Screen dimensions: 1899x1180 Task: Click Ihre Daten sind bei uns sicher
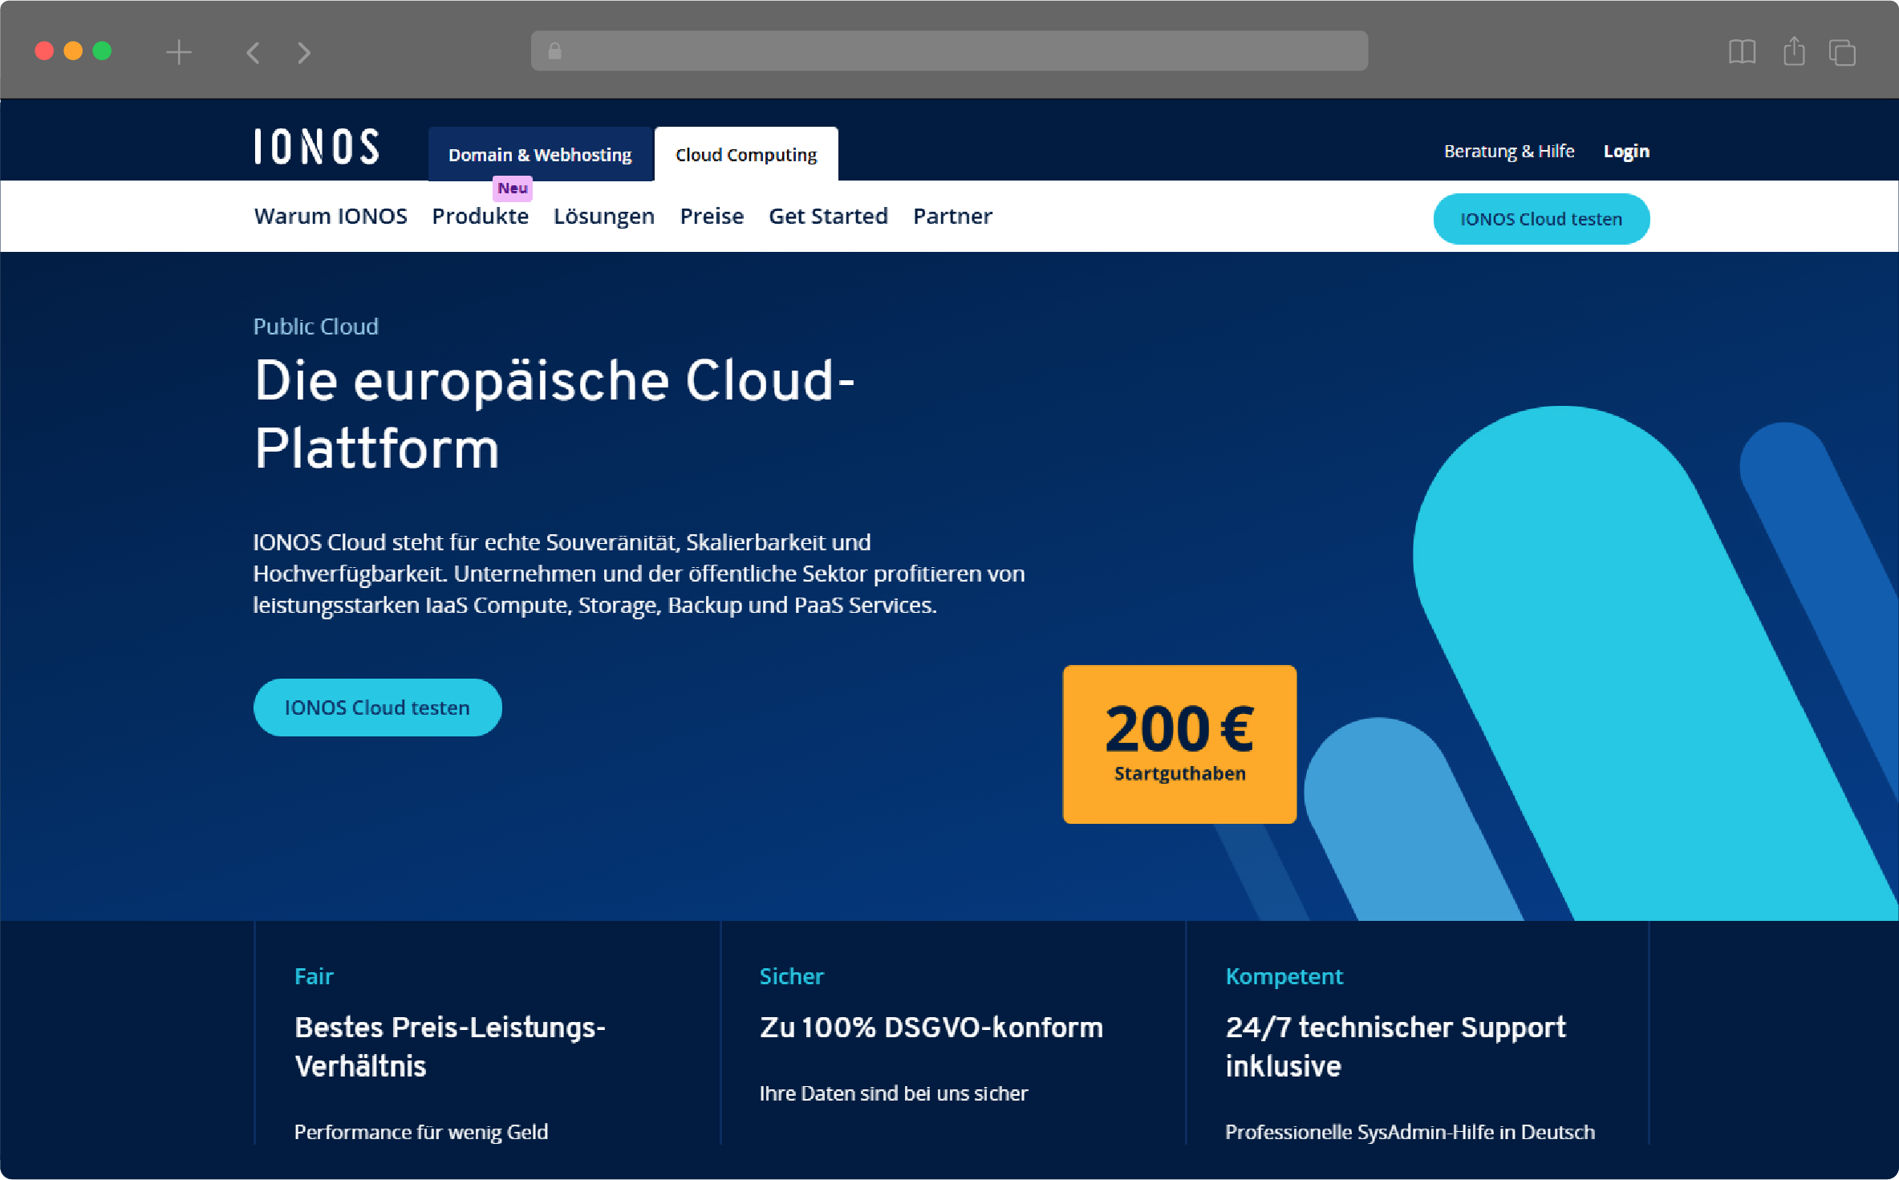click(894, 1093)
